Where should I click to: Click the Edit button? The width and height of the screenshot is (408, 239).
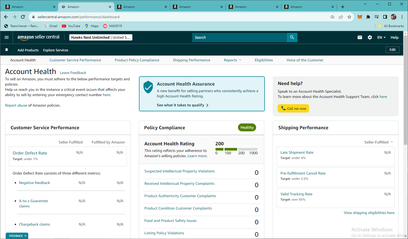(392, 50)
